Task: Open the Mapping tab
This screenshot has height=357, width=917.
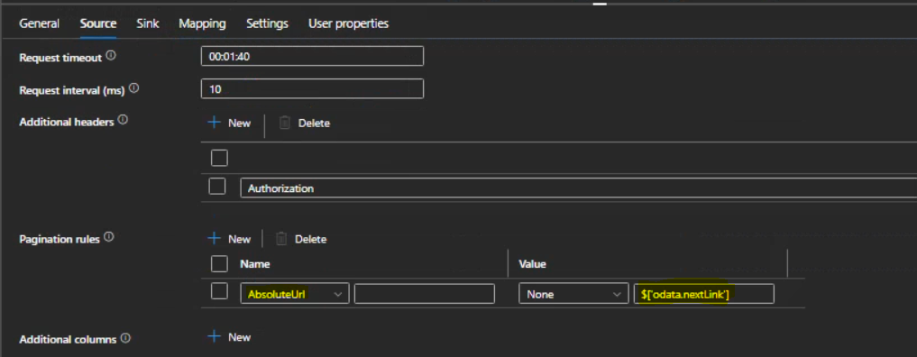Action: (x=202, y=24)
